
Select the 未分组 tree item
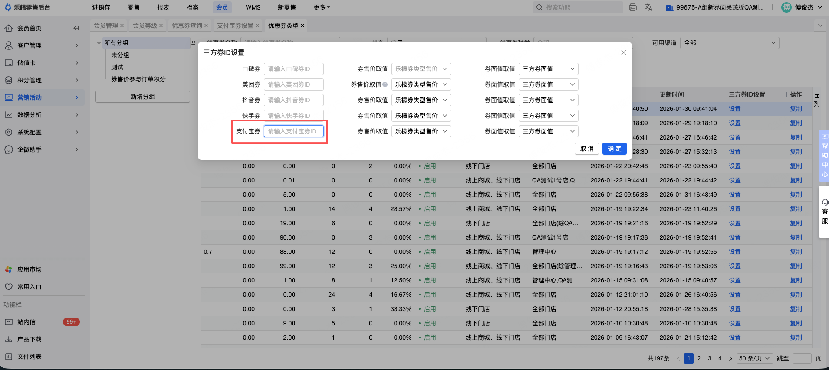120,55
